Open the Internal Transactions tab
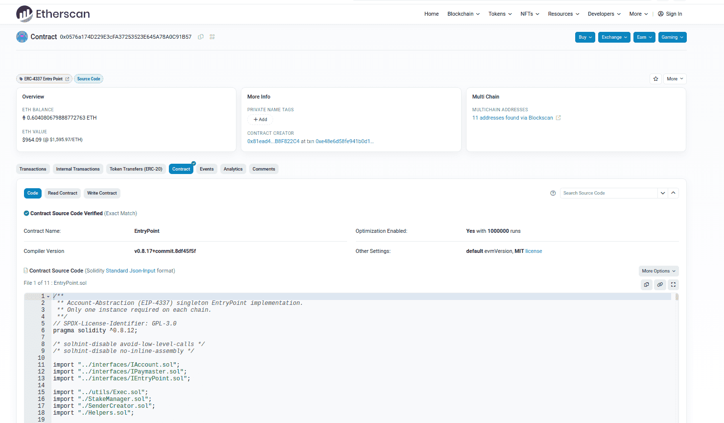The image size is (724, 423). tap(78, 169)
